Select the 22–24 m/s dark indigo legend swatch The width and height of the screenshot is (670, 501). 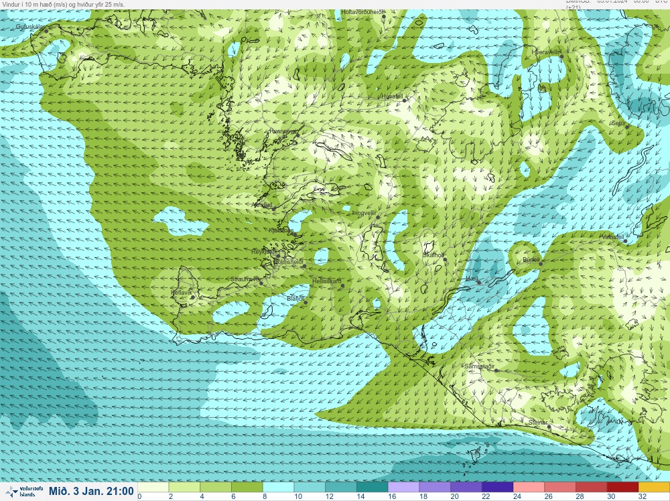pyautogui.click(x=497, y=488)
